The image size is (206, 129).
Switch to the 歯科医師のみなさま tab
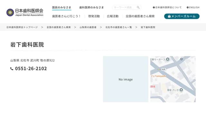(x=92, y=7)
